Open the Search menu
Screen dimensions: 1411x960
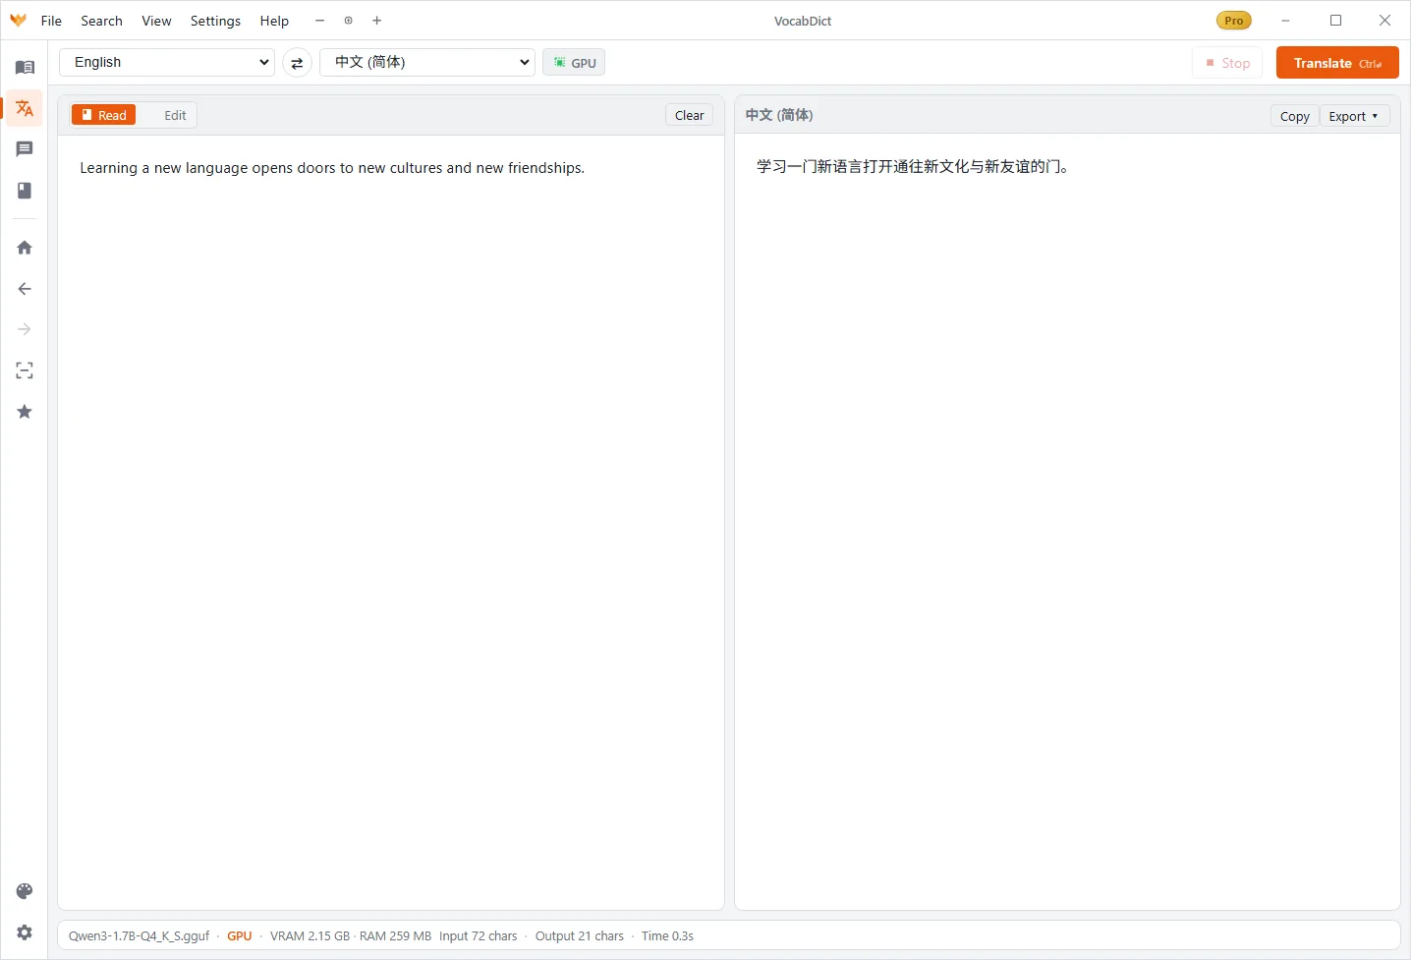(102, 21)
